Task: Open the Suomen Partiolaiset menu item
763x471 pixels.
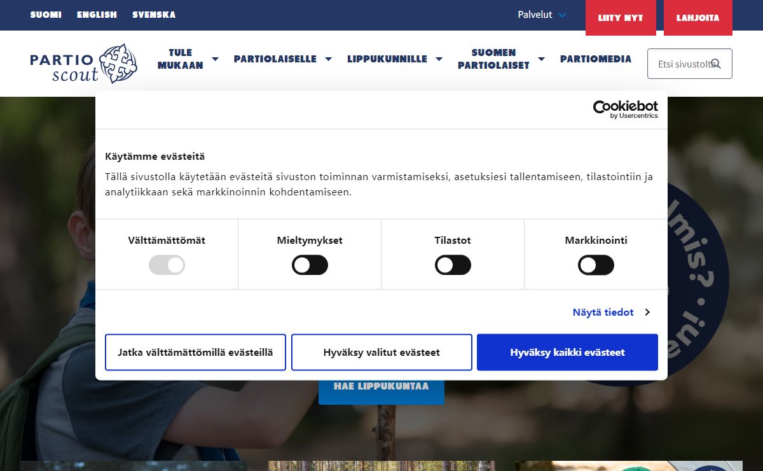Action: pos(493,59)
